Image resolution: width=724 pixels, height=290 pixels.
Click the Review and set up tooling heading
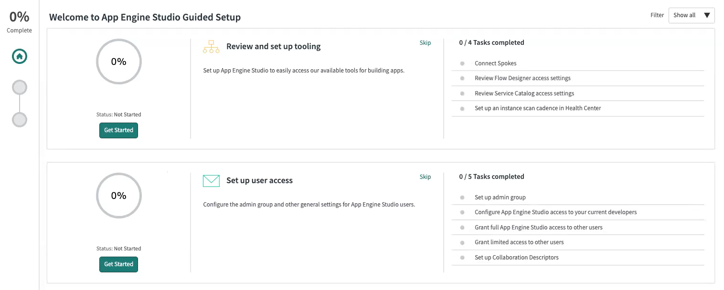[x=273, y=46]
